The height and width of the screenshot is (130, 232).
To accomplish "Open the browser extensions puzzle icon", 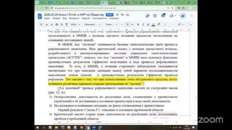I will click(183, 8).
